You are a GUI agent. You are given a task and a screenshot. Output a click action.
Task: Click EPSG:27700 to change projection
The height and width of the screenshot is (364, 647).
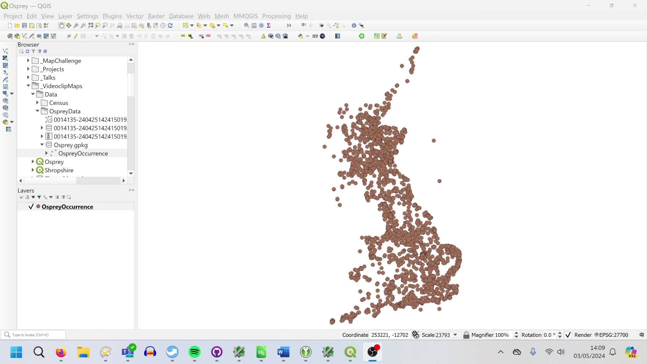(614, 335)
